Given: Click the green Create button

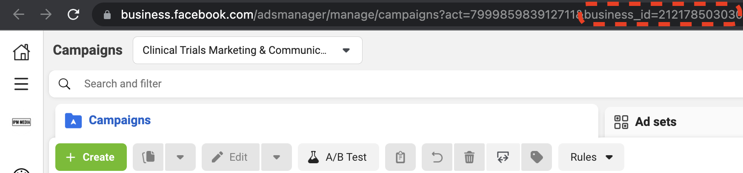Looking at the screenshot, I should coord(91,157).
